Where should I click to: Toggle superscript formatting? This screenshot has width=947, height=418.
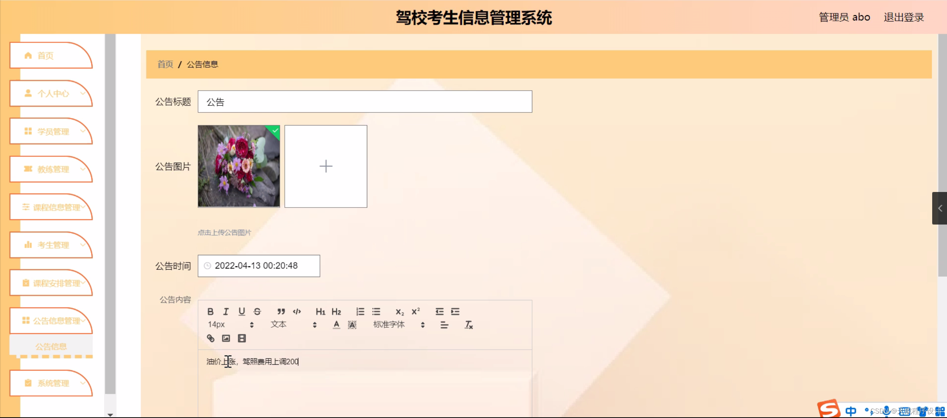(415, 311)
